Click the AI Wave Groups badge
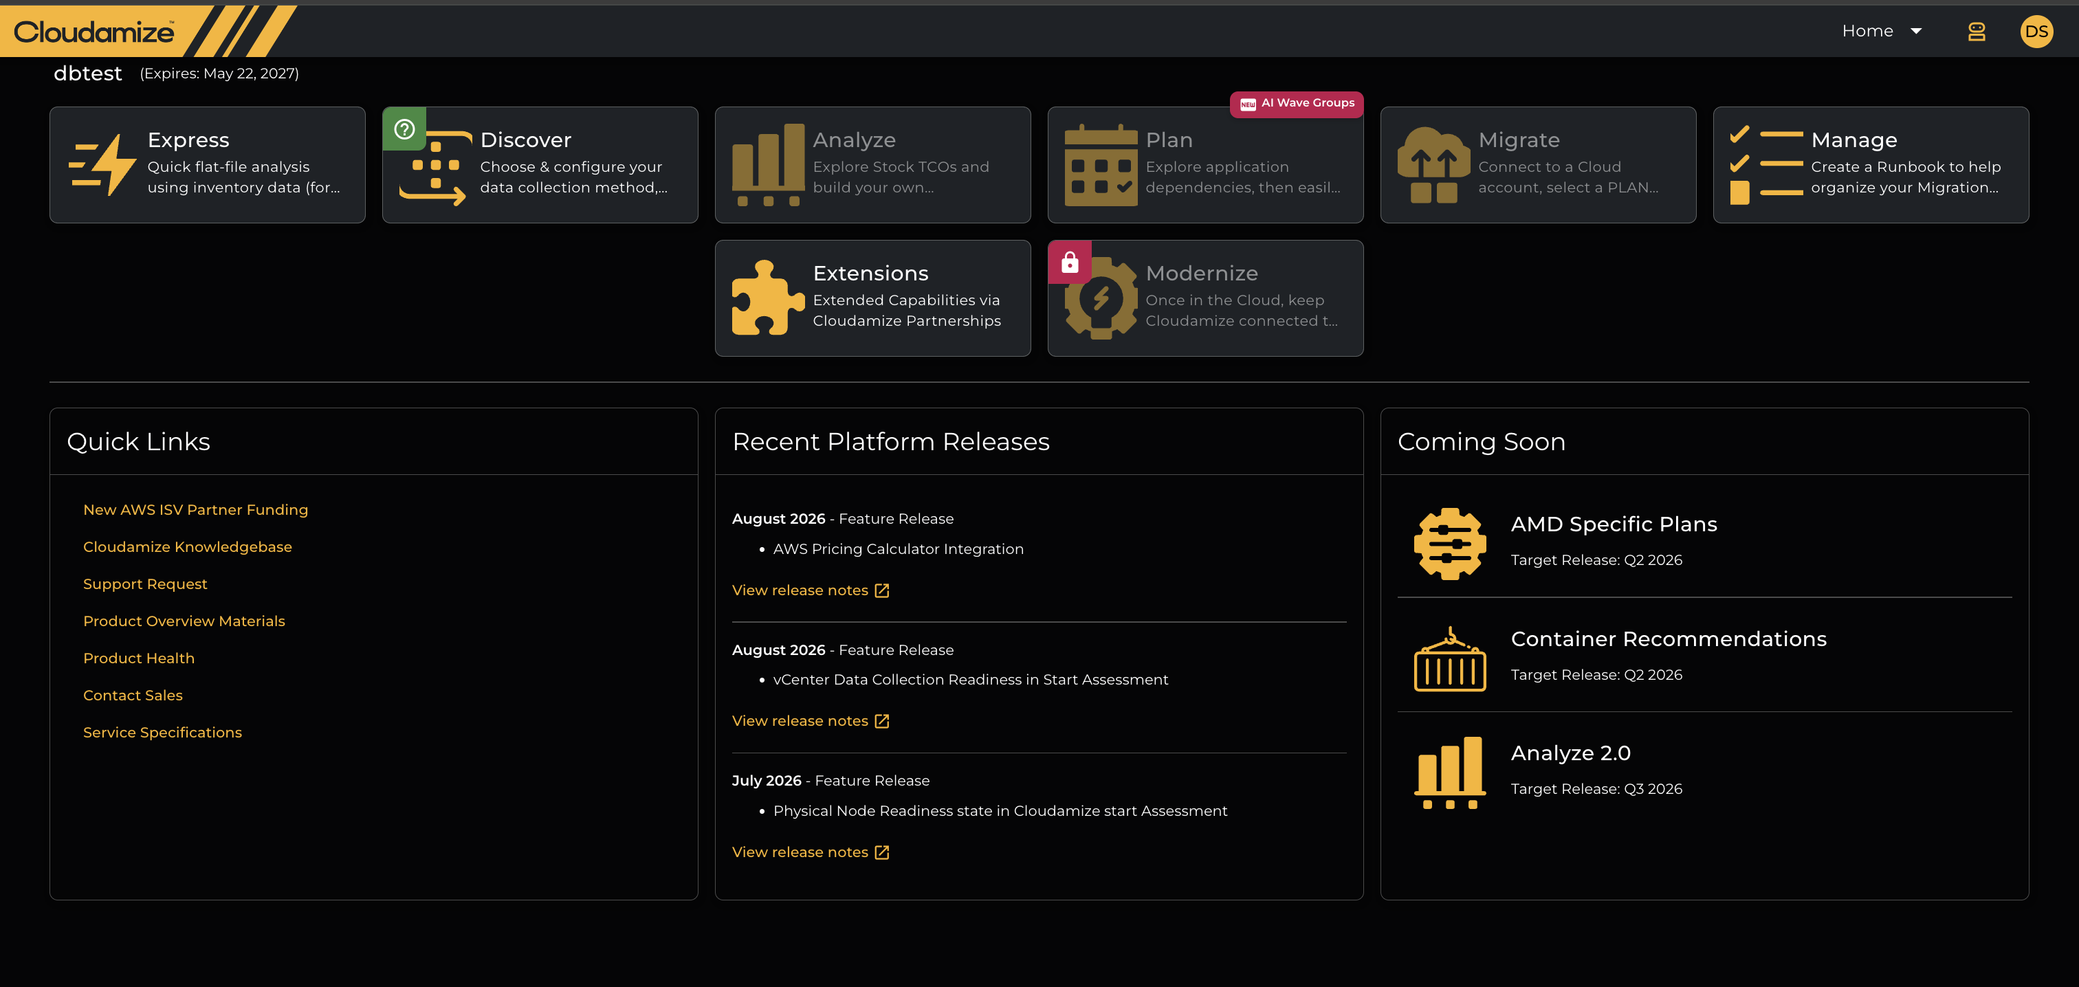The image size is (2079, 987). (1296, 103)
